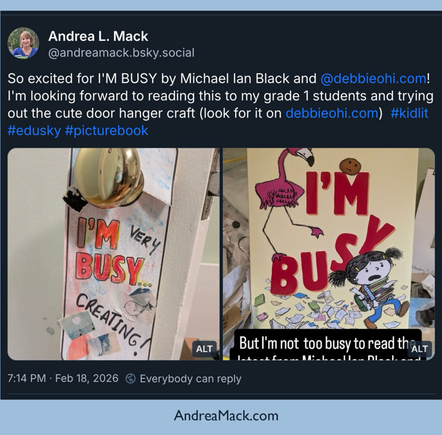Click the Andrea L. Mack display name
442x435 pixels.
coord(98,36)
